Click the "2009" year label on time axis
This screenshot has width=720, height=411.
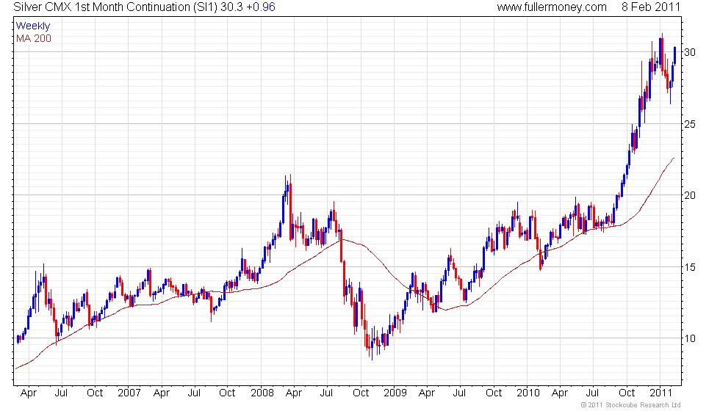pos(395,393)
